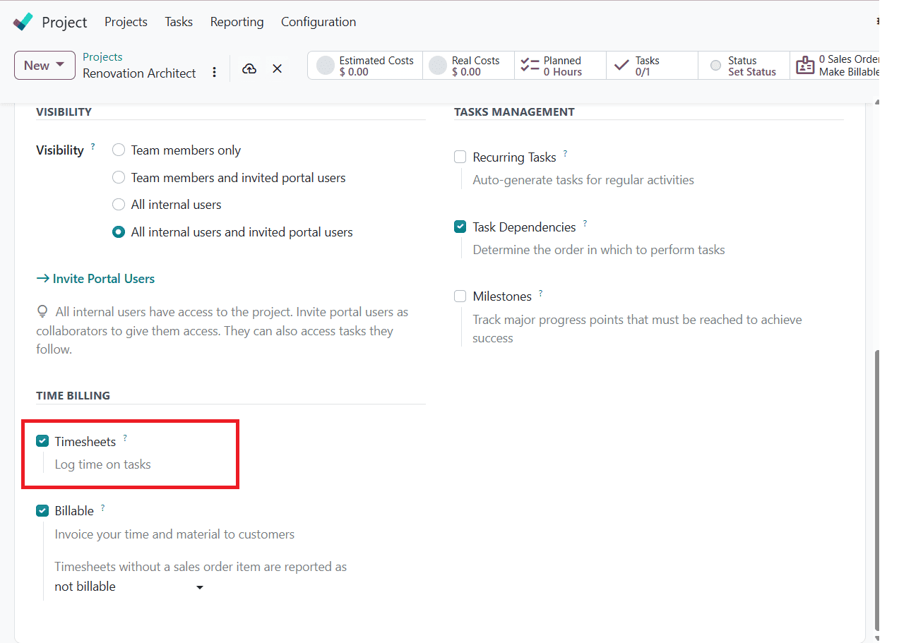
Task: Open the Tasks menu
Action: [x=179, y=22]
